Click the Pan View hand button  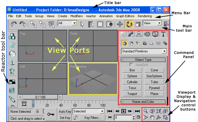coord(152,117)
